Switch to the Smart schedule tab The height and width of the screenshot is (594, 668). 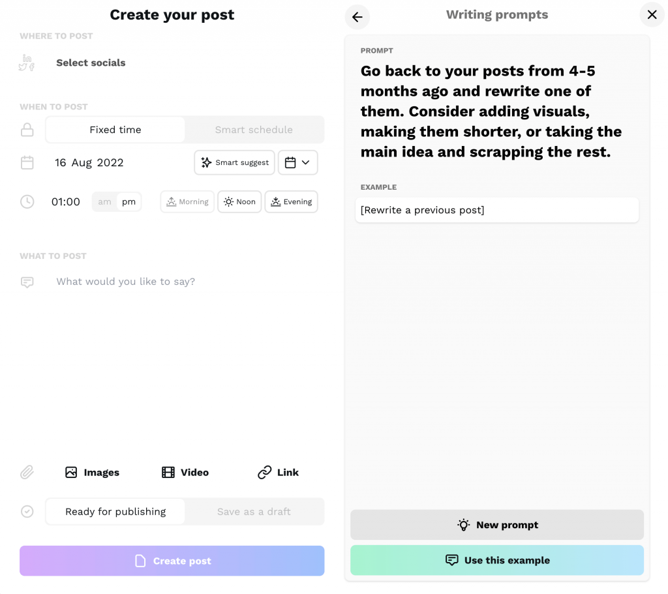pos(254,130)
